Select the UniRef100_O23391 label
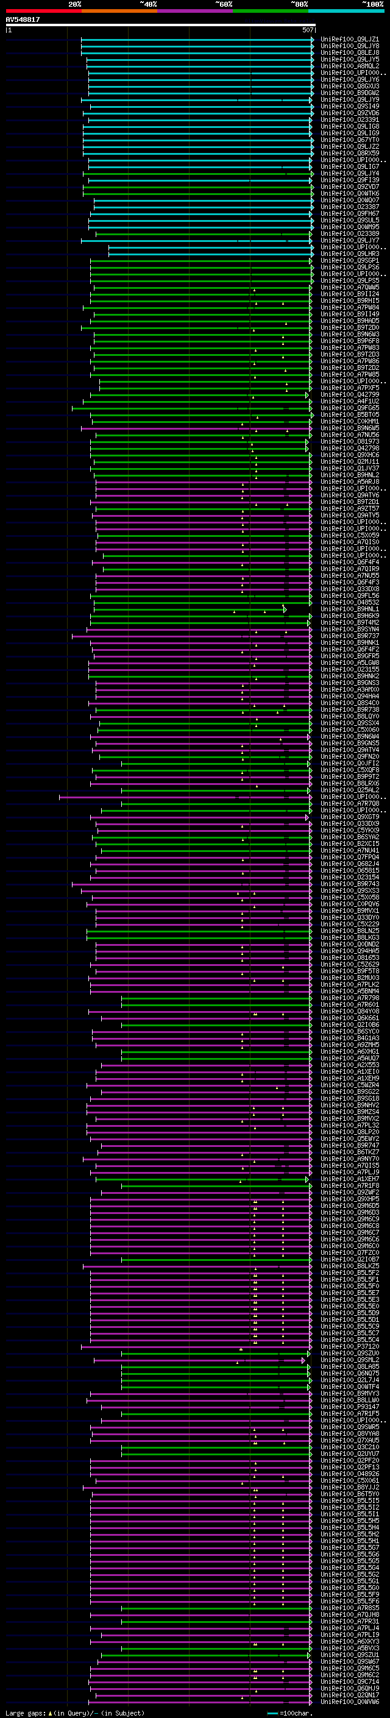390x1718 pixels. pos(350,120)
